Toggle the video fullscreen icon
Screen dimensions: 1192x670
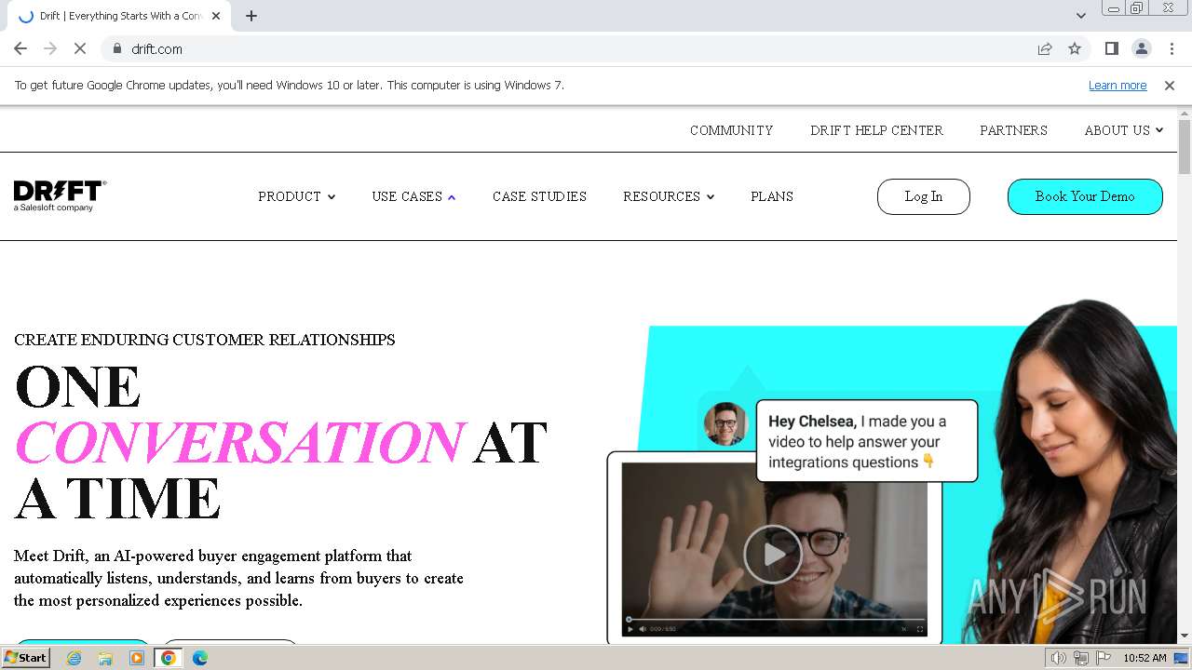920,629
